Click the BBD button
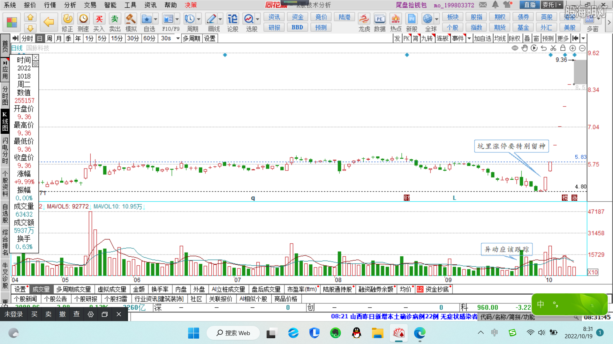The height and width of the screenshot is (344, 613). coord(297,27)
